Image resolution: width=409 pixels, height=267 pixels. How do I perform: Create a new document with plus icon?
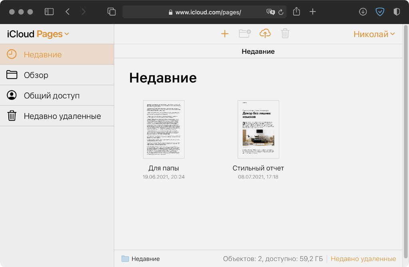click(x=225, y=34)
